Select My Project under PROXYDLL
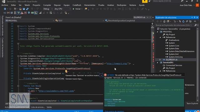This screenshot has height=112, width=200. (170, 35)
